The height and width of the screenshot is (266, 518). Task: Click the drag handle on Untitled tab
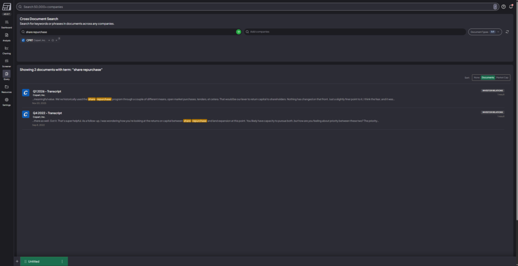coord(25,261)
